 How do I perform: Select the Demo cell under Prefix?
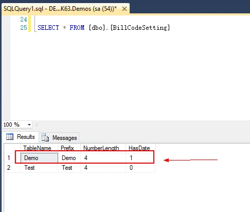coord(69,158)
